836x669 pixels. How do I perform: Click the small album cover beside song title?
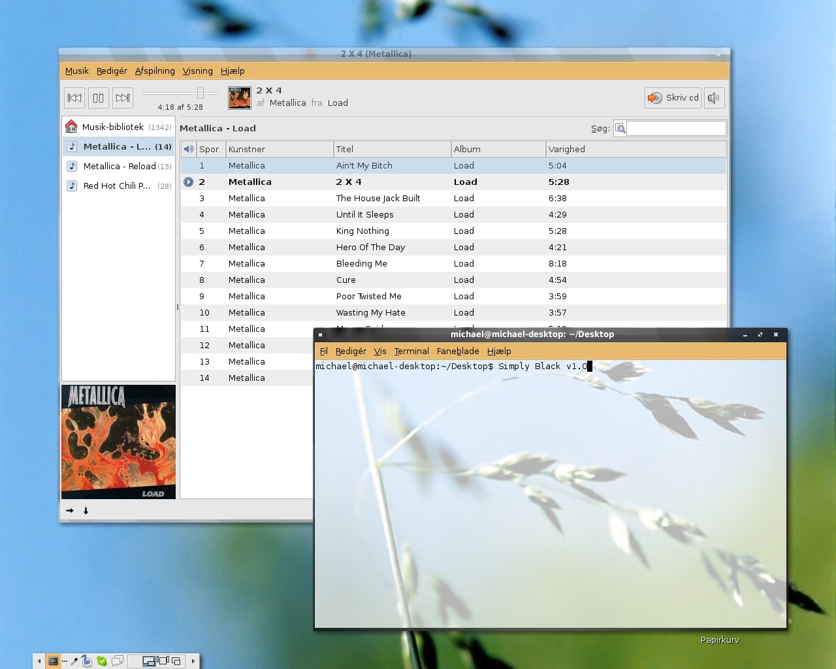coord(240,98)
